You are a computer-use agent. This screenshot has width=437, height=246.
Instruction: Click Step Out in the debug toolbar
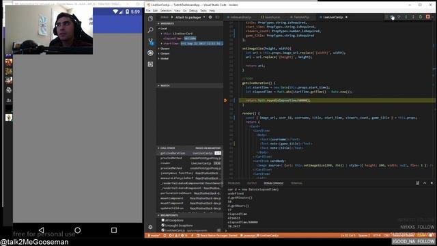(x=413, y=17)
